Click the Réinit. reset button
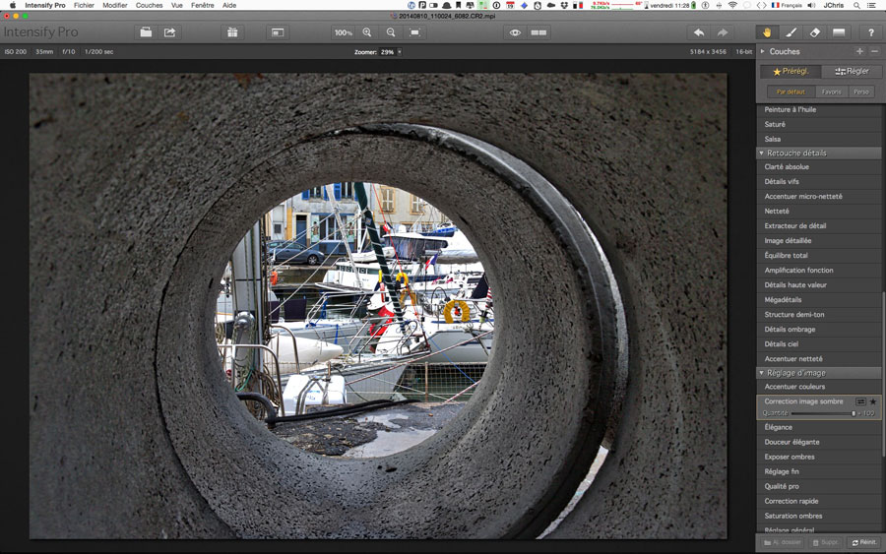 pos(864,542)
